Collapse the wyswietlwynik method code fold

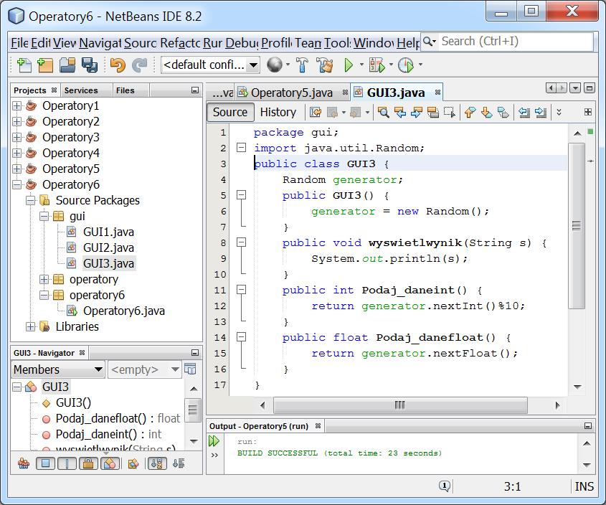(x=241, y=242)
